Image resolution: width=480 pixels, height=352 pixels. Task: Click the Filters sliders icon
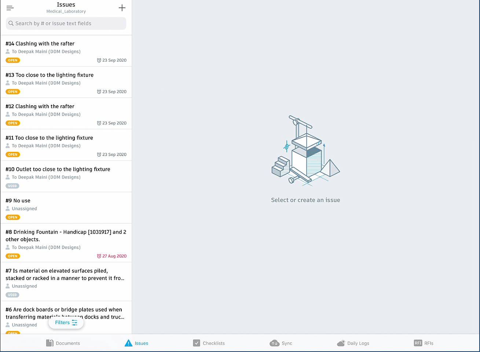pos(74,323)
